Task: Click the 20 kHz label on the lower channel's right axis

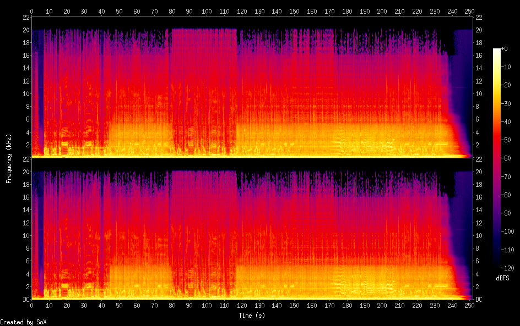Action: 479,172
